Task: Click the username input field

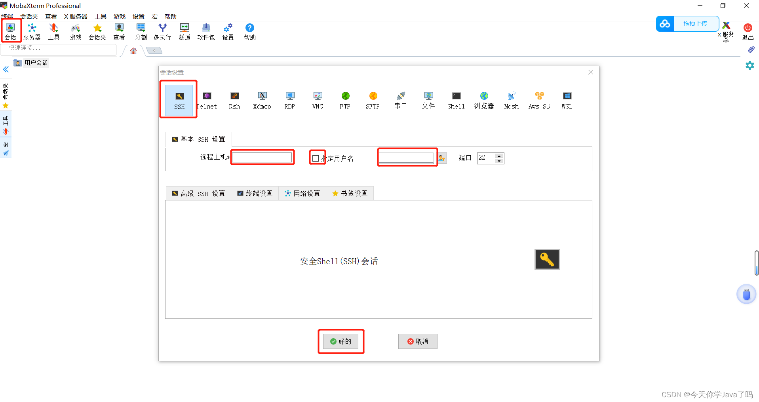Action: coord(407,158)
